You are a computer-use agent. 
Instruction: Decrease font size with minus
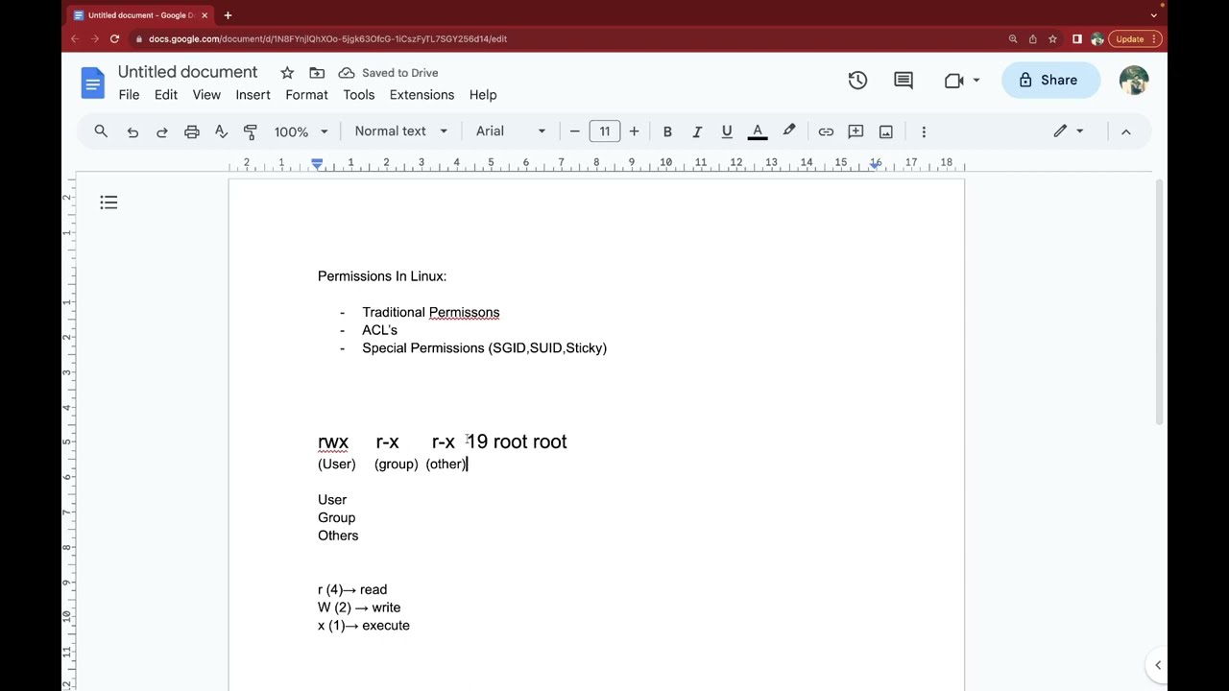(x=574, y=131)
